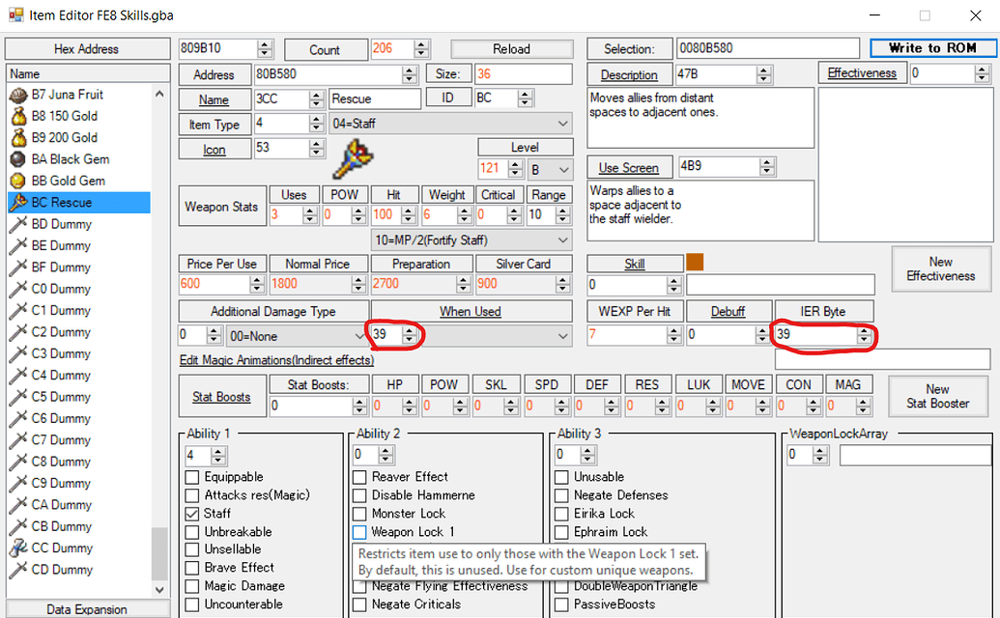The height and width of the screenshot is (618, 1000).
Task: Click the BD Dummy sword icon
Action: (x=18, y=224)
